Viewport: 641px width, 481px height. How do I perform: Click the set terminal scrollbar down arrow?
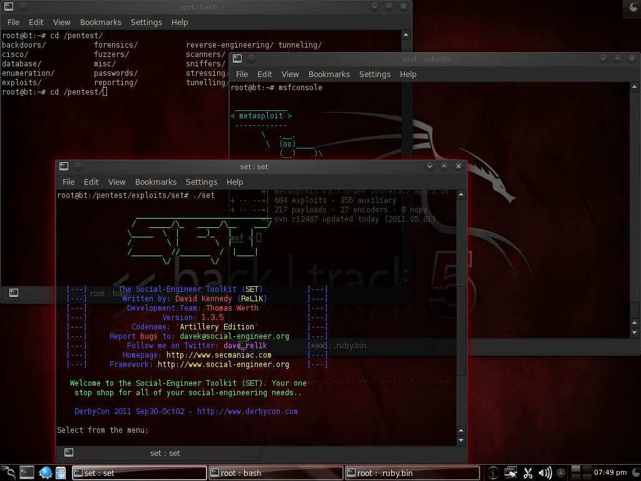(461, 440)
